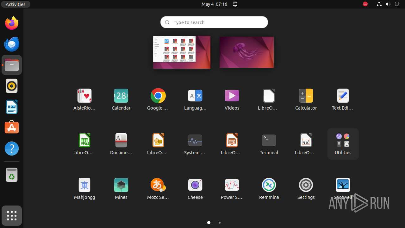Image resolution: width=405 pixels, height=228 pixels.
Task: Open Help from the dock
Action: tap(12, 149)
